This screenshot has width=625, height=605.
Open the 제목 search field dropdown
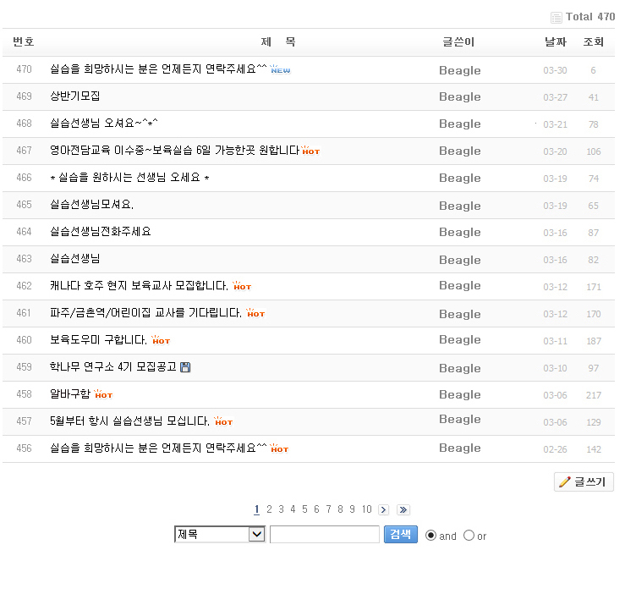(220, 535)
